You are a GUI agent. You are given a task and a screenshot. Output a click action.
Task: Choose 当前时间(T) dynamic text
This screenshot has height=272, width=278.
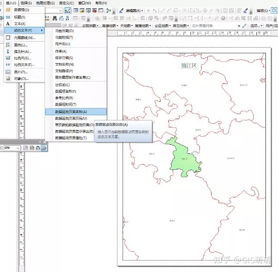point(64,37)
